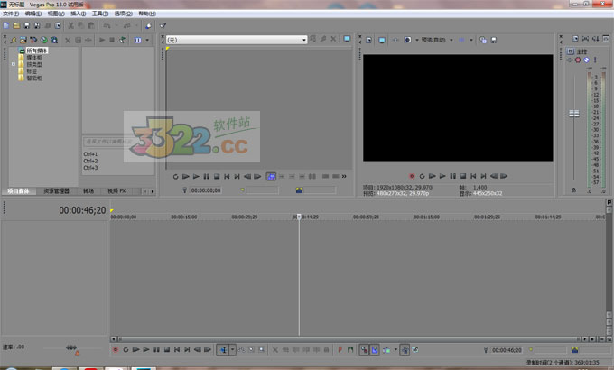Click Preview on External Monitor icon

(x=382, y=40)
